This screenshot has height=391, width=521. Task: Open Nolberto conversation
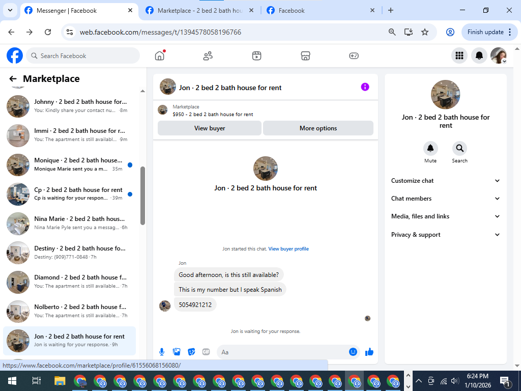pos(69,311)
